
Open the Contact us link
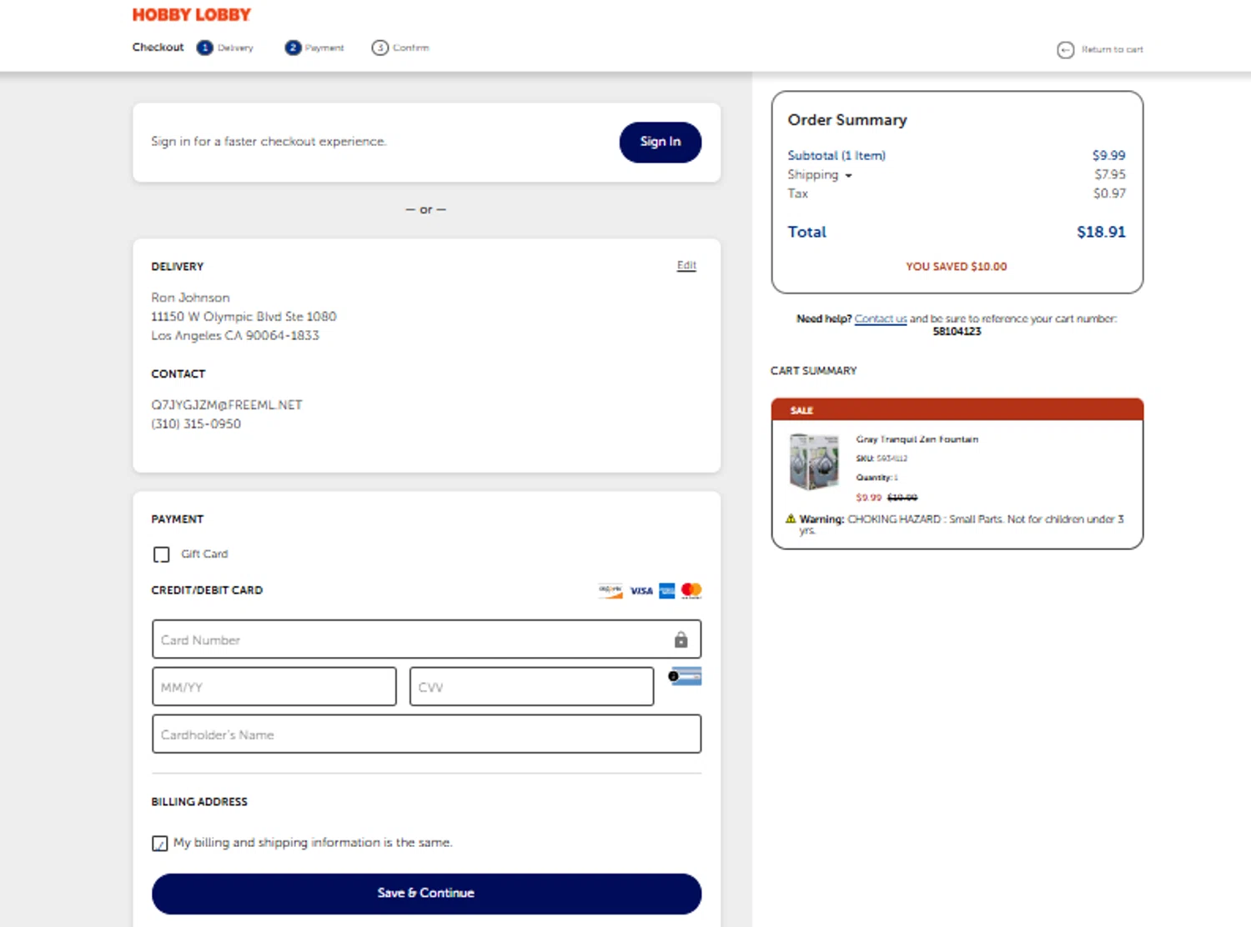pos(881,318)
